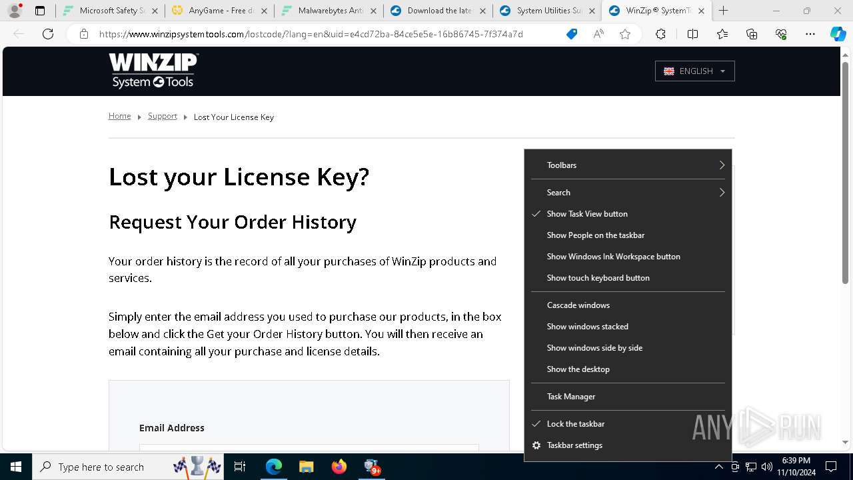
Task: Expand the Search submenu
Action: point(628,193)
